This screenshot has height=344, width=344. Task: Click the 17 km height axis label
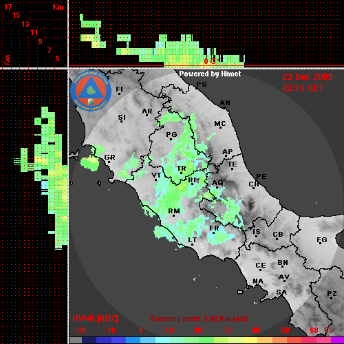8,7
